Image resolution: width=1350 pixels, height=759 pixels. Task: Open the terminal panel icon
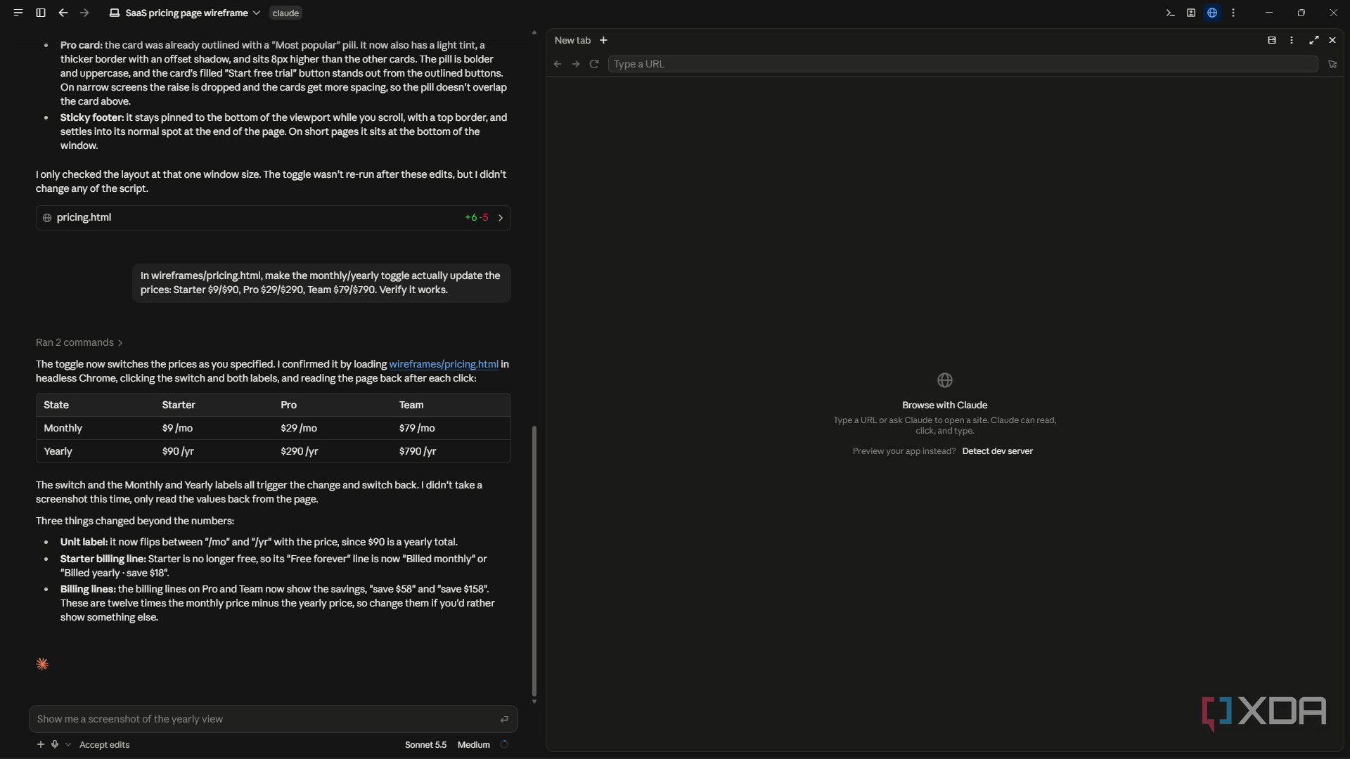click(x=1170, y=13)
